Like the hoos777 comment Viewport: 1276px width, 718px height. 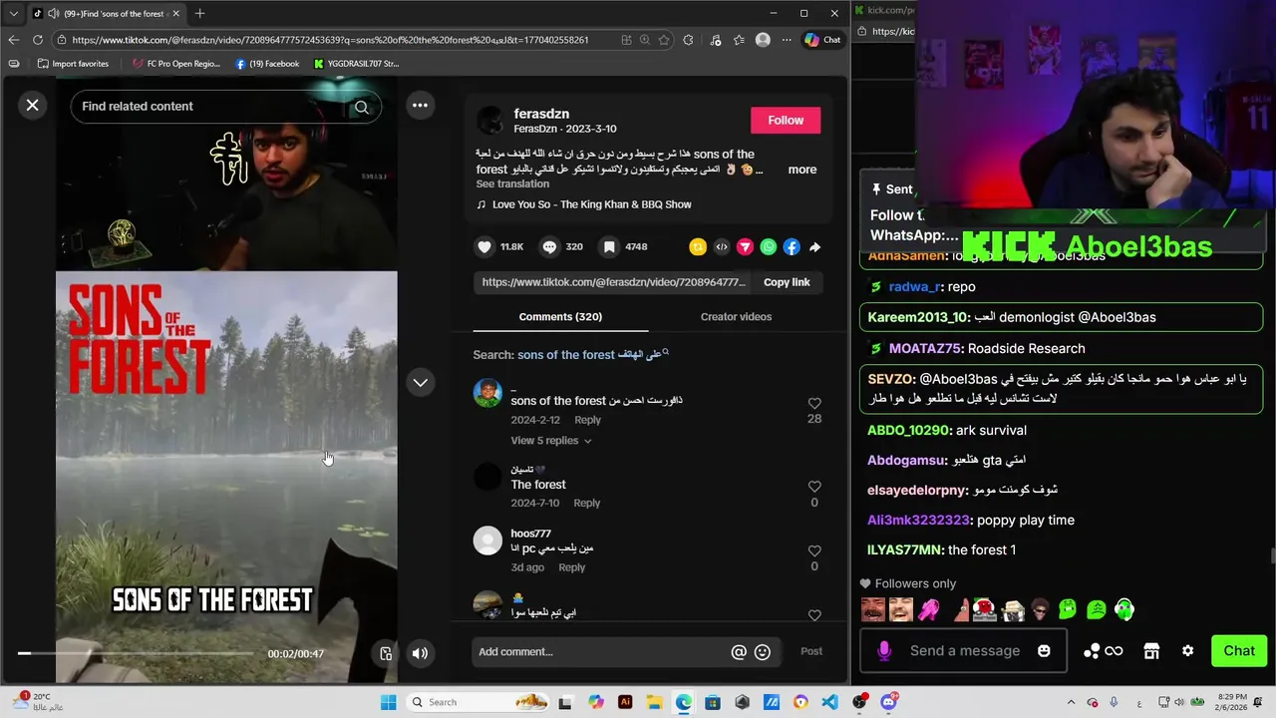point(814,550)
